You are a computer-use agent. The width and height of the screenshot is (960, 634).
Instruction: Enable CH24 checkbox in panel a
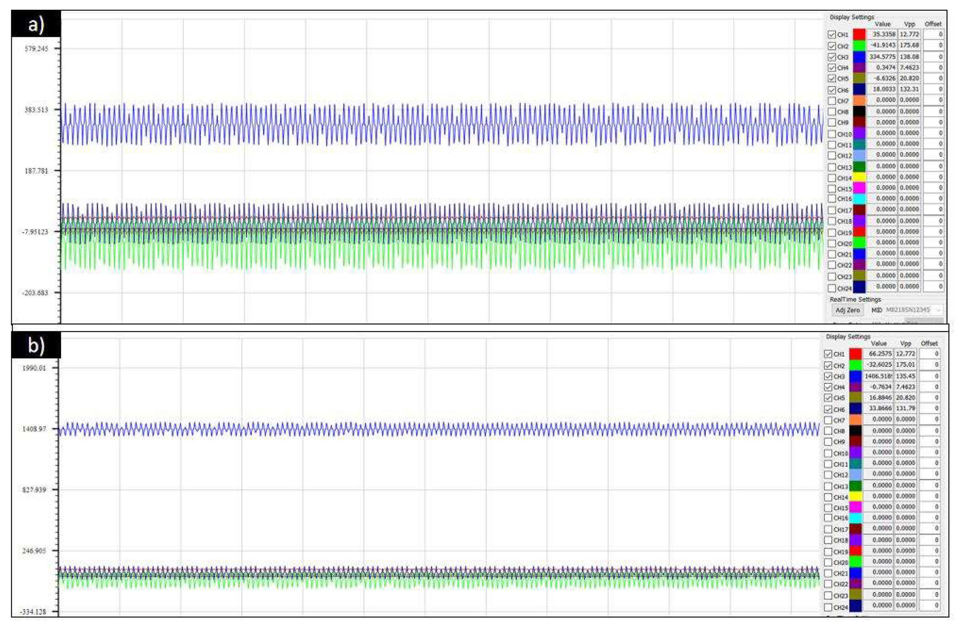pyautogui.click(x=832, y=288)
